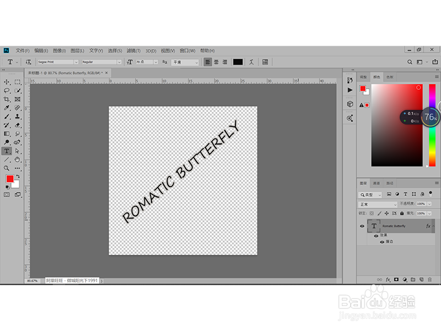Viewport: 441px width, 331px height.
Task: Open the 窗口(W) menu
Action: pyautogui.click(x=187, y=51)
